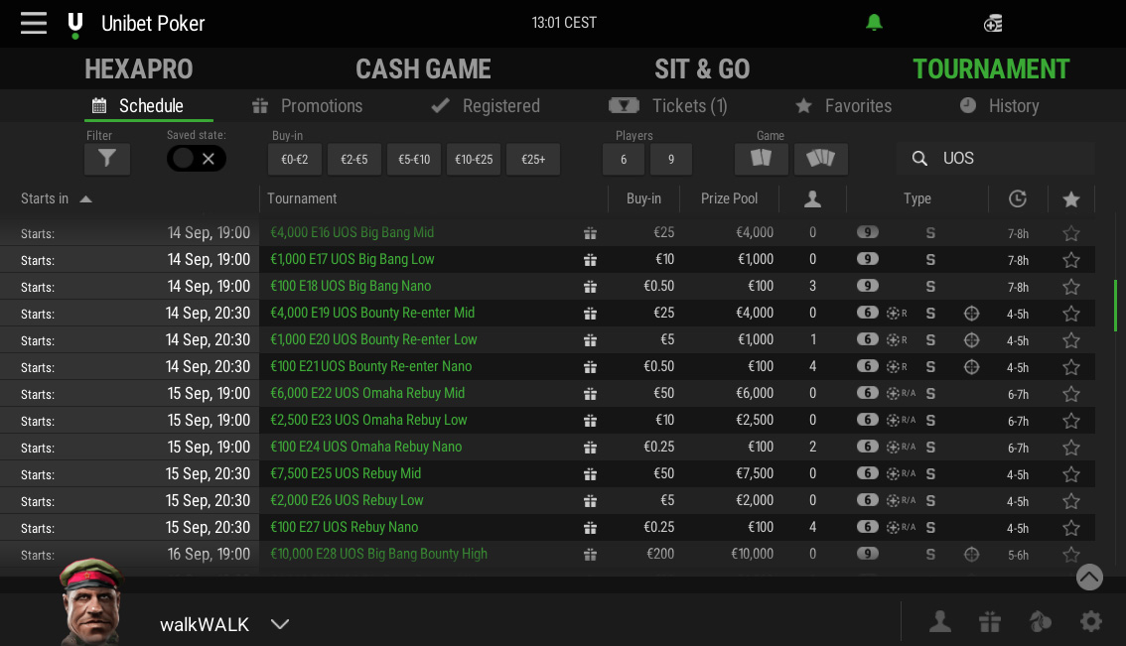The height and width of the screenshot is (646, 1126).
Task: Expand the walkWALK account dropdown chevron
Action: pyautogui.click(x=279, y=624)
